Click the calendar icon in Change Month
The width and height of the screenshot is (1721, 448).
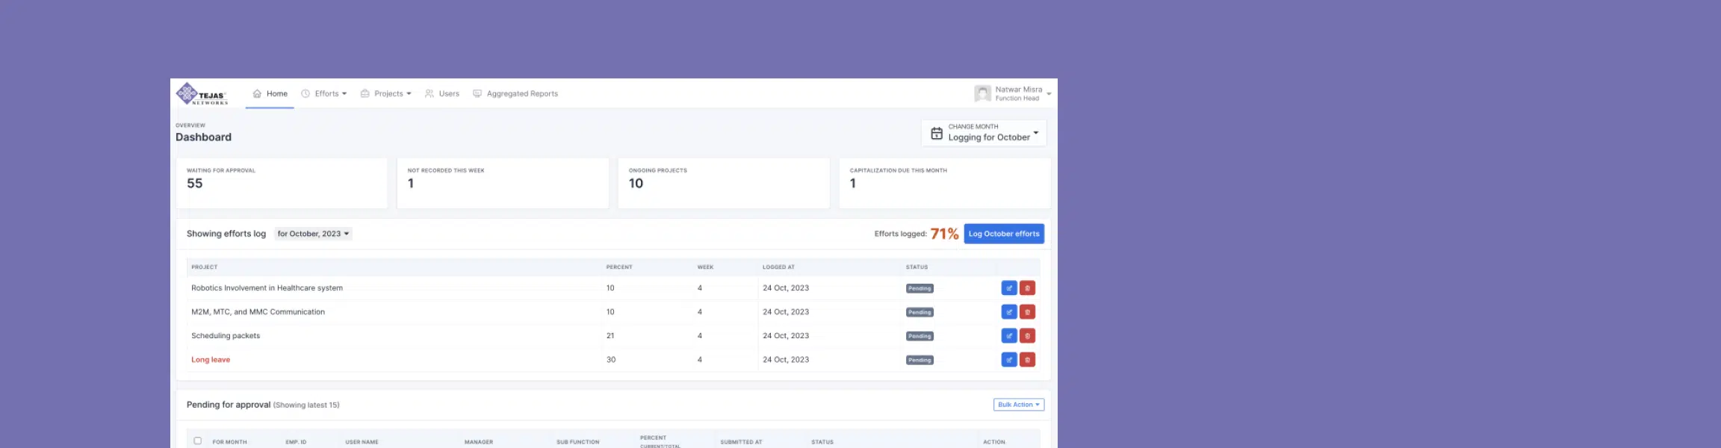pyautogui.click(x=936, y=134)
